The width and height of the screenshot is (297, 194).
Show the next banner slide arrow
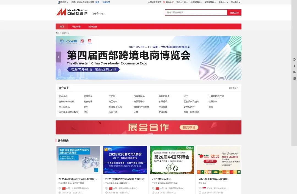coord(239,57)
